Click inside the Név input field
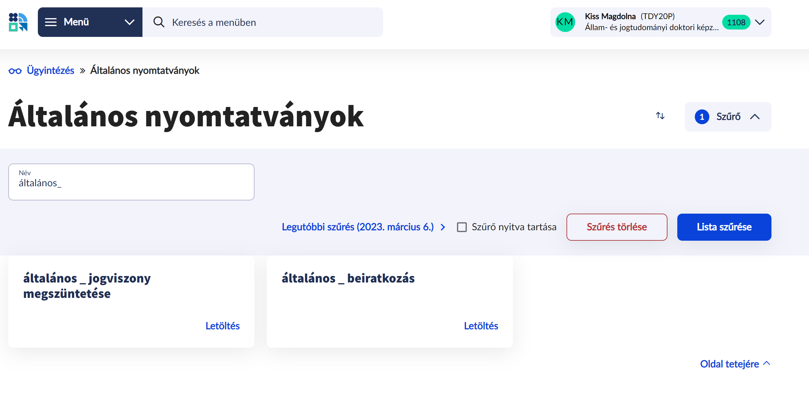The height and width of the screenshot is (395, 809). click(131, 183)
